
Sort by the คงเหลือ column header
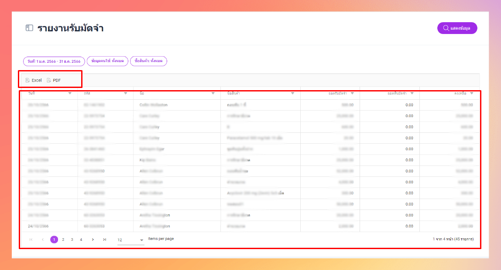click(x=460, y=93)
